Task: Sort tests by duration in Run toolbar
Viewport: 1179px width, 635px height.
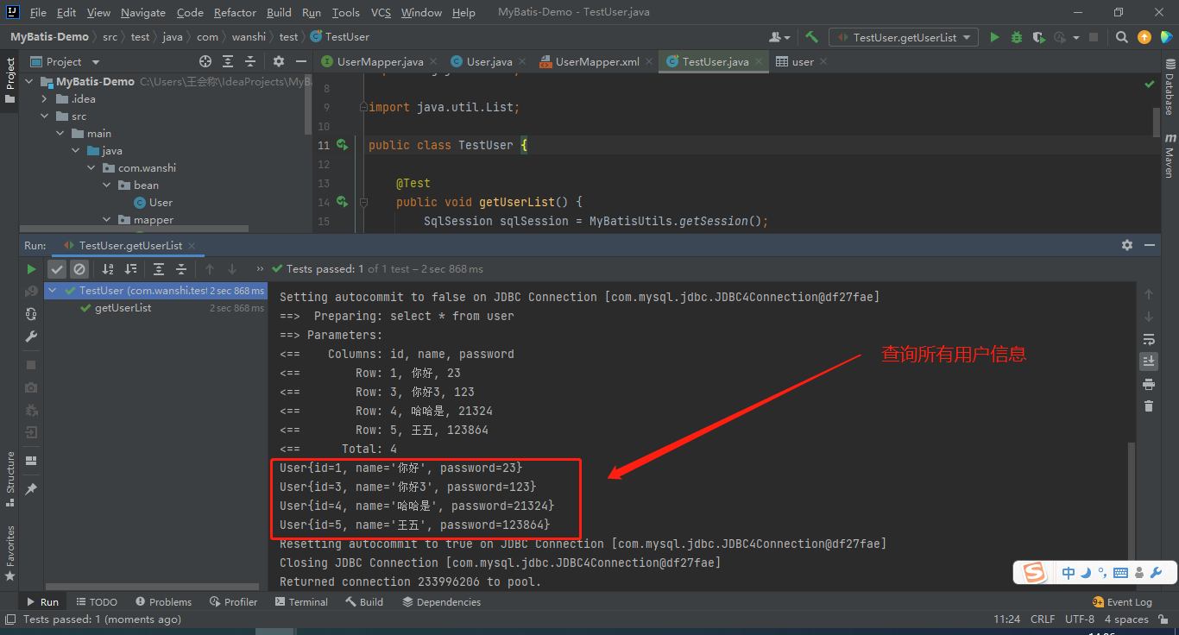Action: pos(130,269)
